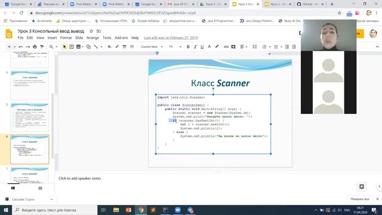Select the text box tool
The width and height of the screenshot is (382, 215).
pyautogui.click(x=72, y=47)
